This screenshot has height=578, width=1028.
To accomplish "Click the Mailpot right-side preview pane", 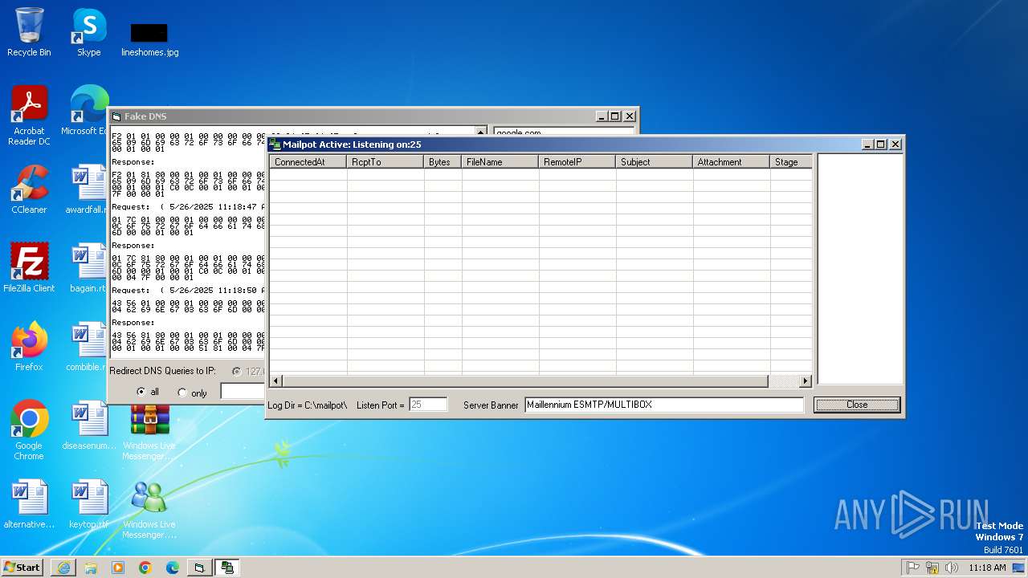I will coord(860,269).
